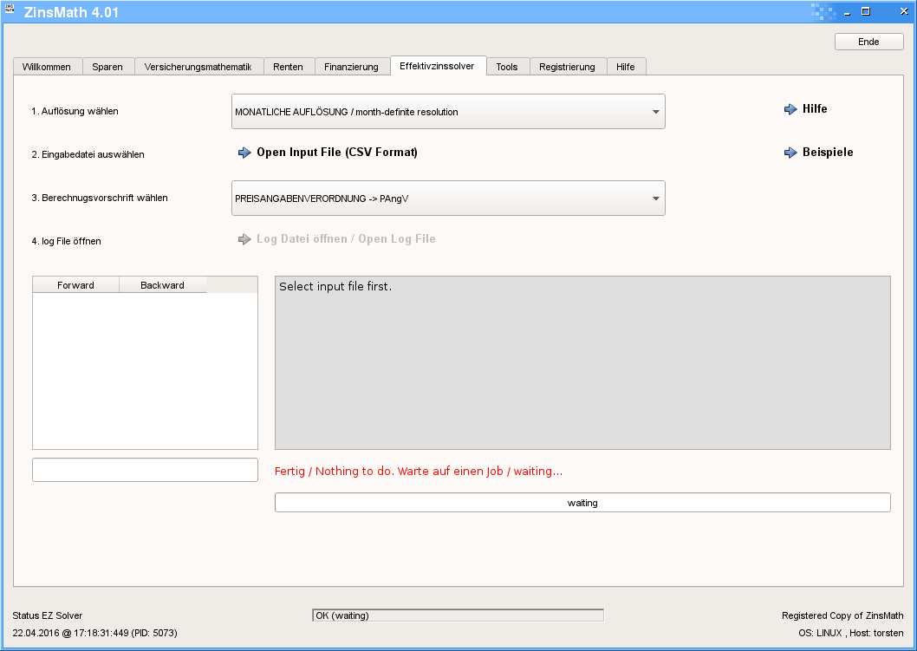Click the blue arrow icon beside Hilfe

point(790,109)
